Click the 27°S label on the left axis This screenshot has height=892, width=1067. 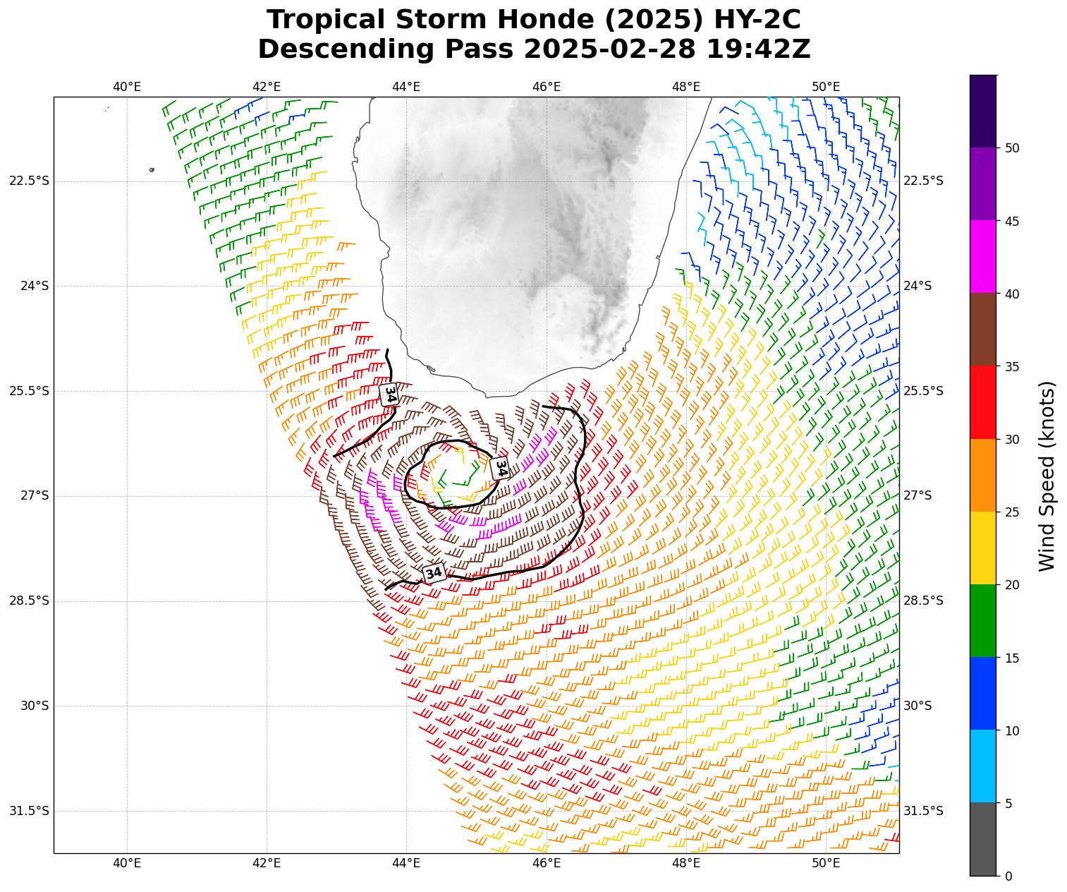click(34, 496)
